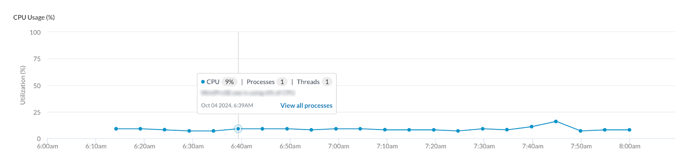
Task: Click the data point at 7:40am
Action: click(532, 126)
